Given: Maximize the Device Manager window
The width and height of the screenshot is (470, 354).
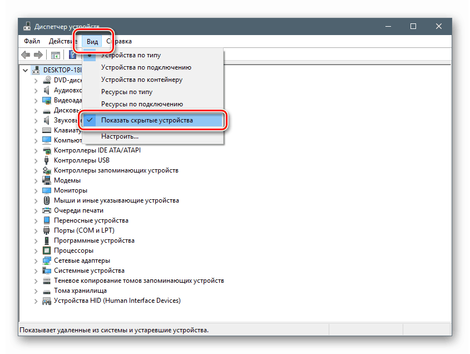Looking at the screenshot, I should coord(413,26).
